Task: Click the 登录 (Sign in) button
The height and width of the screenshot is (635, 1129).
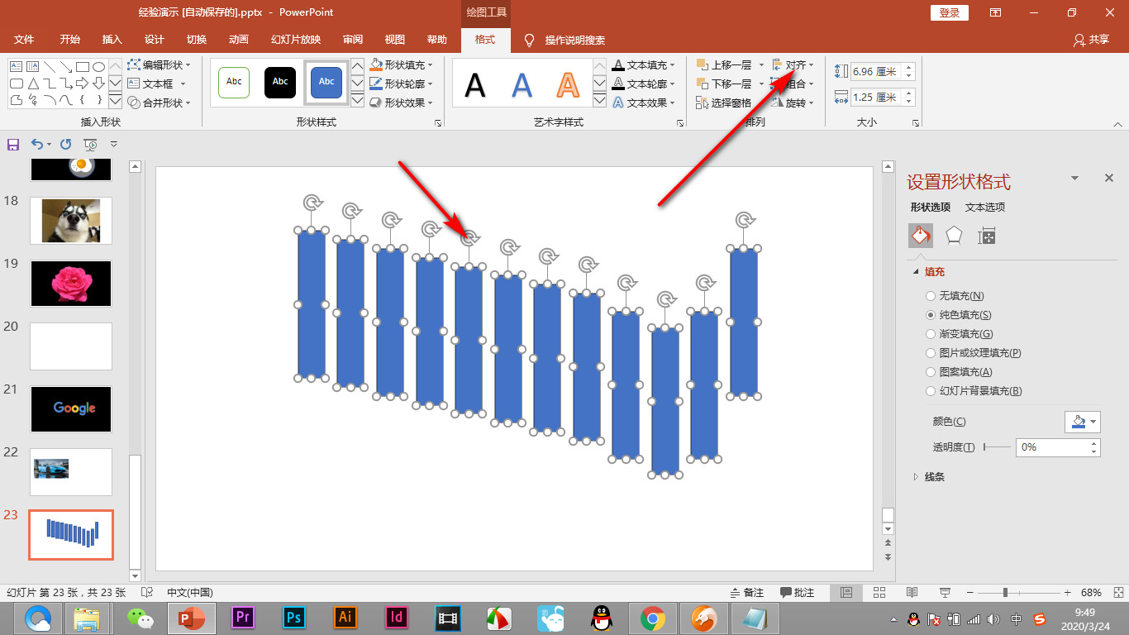Action: (x=950, y=12)
